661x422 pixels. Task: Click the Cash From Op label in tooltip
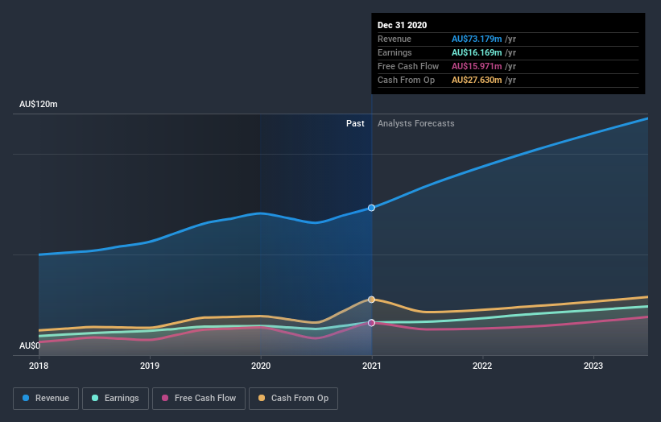pyautogui.click(x=406, y=80)
